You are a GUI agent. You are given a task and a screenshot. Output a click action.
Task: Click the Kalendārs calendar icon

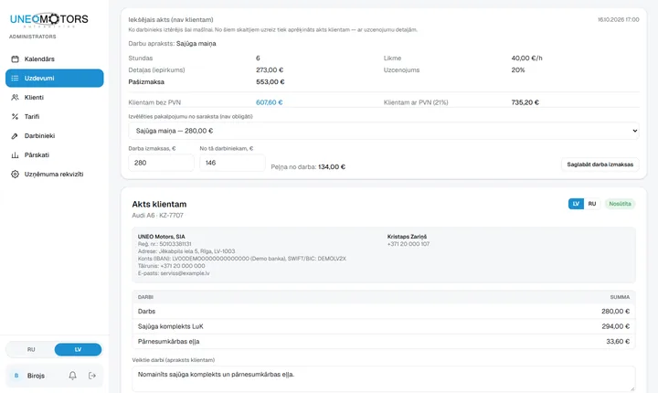[16, 59]
